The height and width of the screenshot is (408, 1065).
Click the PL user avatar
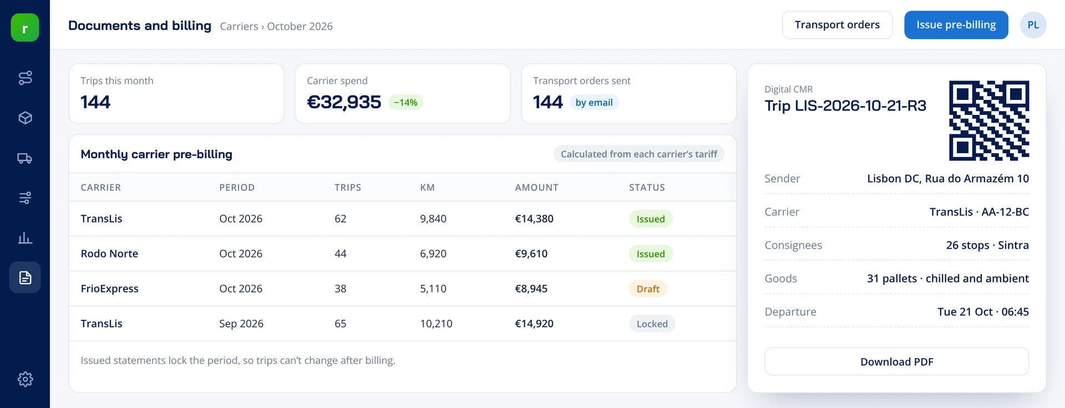coord(1033,25)
